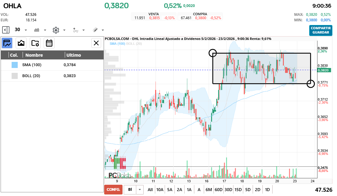Close the indicators side panel
337x196 pixels.
pyautogui.click(x=96, y=43)
